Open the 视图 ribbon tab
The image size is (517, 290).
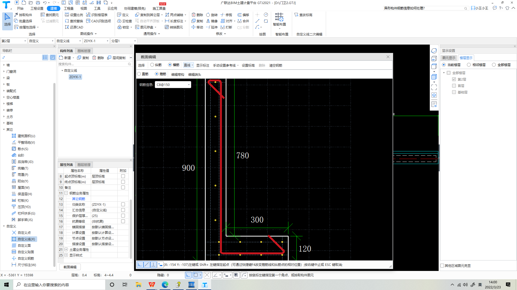(84, 8)
